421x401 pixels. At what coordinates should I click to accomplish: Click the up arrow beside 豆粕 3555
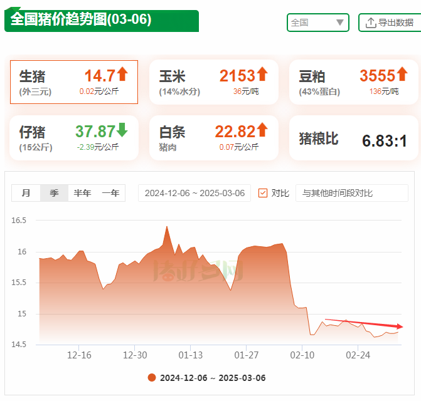pos(402,74)
